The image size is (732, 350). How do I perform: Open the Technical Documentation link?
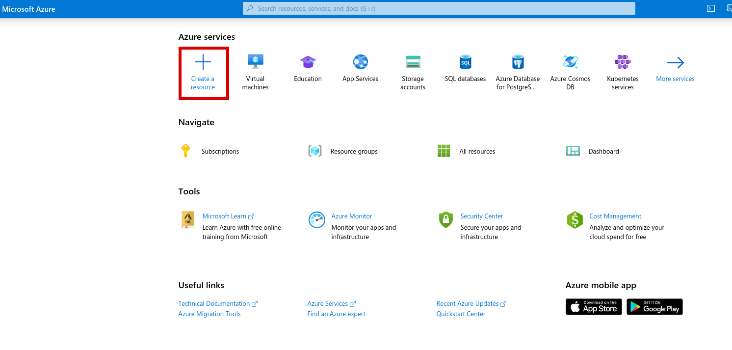pyautogui.click(x=218, y=304)
